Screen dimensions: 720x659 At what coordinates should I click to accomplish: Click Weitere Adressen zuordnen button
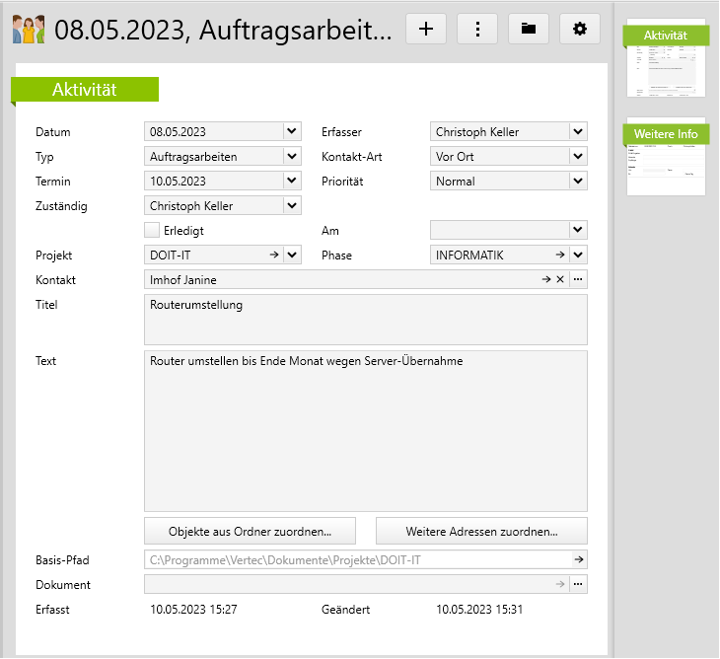(481, 531)
